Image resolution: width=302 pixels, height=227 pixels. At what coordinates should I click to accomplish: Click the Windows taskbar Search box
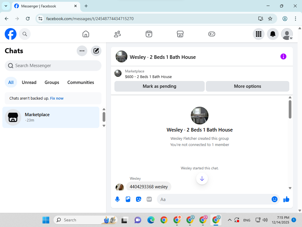[x=85, y=220]
